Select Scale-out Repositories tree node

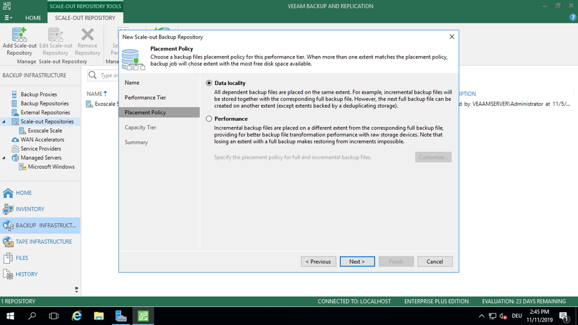[47, 122]
